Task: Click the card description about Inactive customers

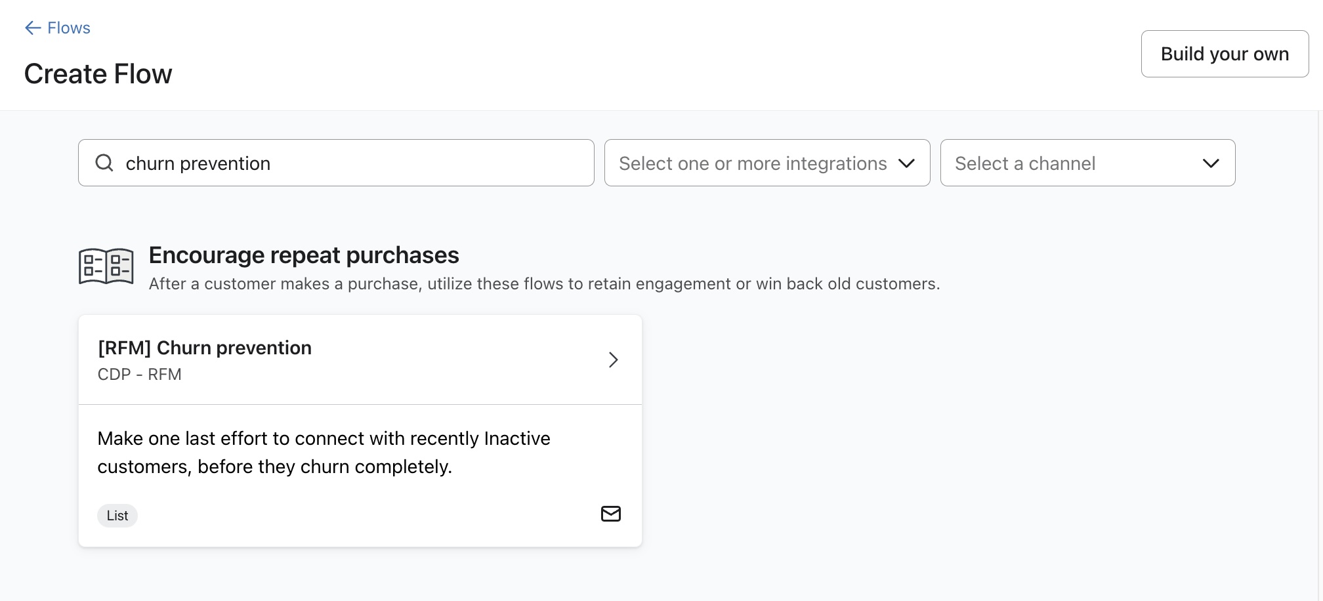Action: [x=324, y=452]
